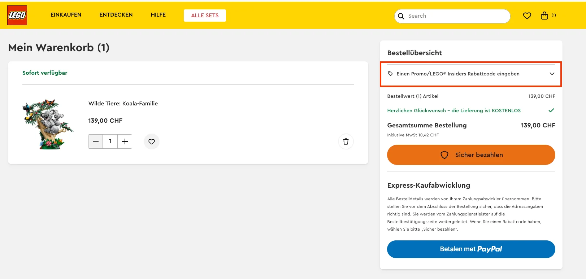Increase quantity with plus button
Image resolution: width=586 pixels, height=279 pixels.
[x=125, y=141]
